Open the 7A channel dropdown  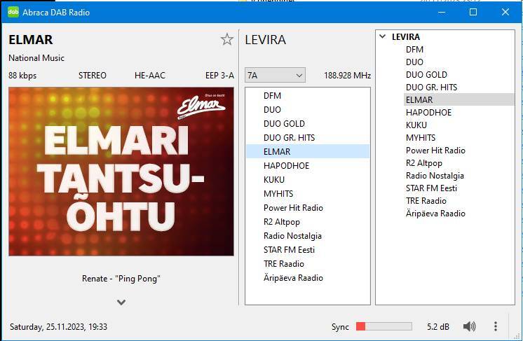276,75
